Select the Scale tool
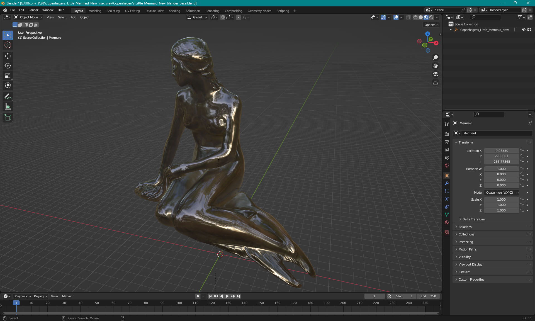The width and height of the screenshot is (535, 321). 8,76
